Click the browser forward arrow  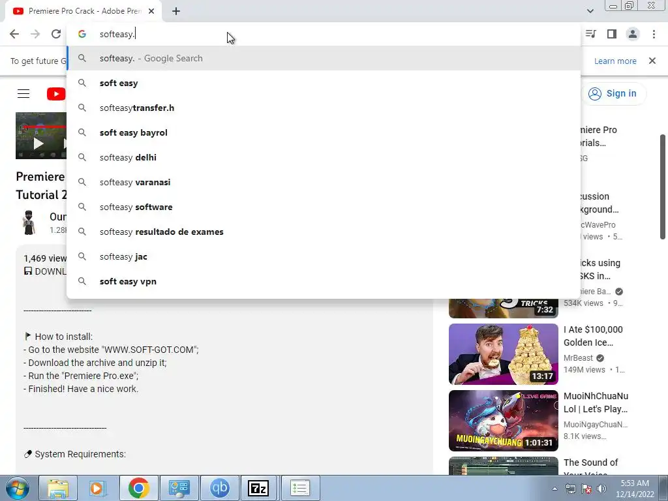click(35, 34)
